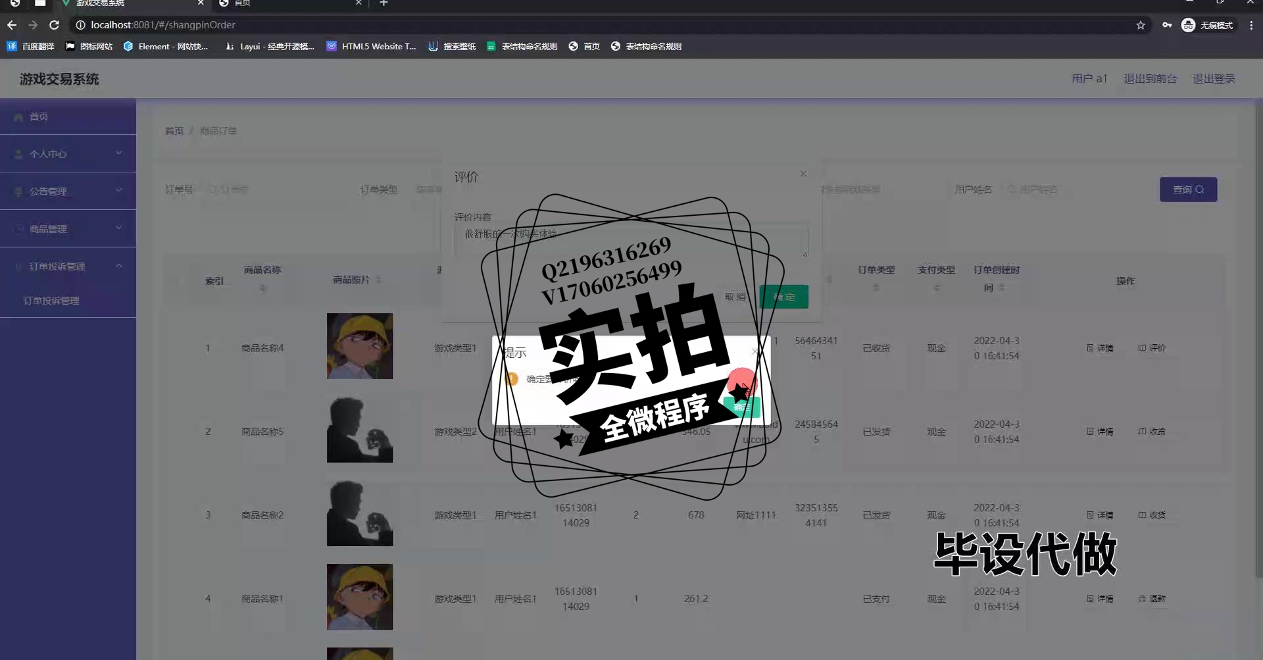Open product photo thumbnail of 商品名称2
1263x660 pixels.
click(360, 513)
